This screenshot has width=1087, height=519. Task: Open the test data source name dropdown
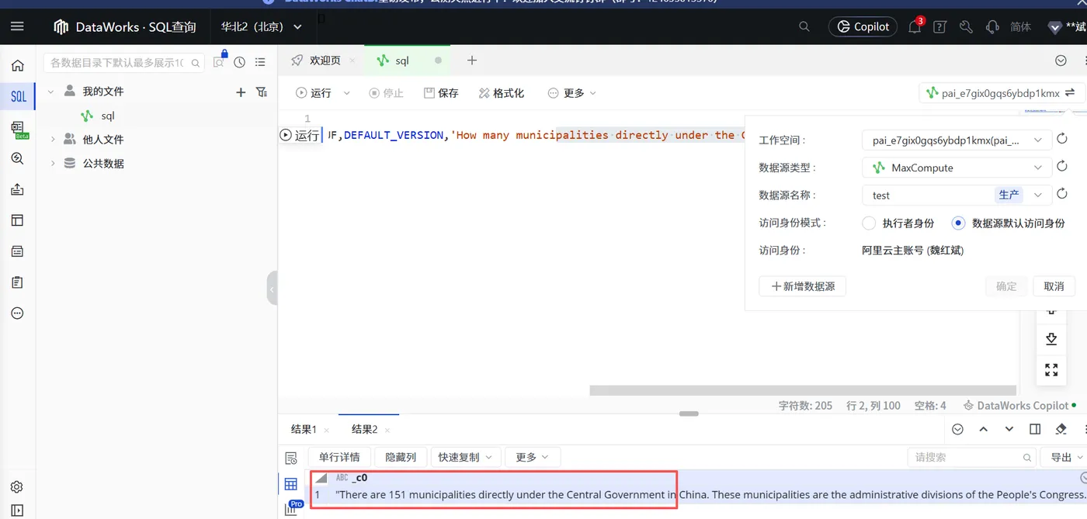(x=957, y=195)
